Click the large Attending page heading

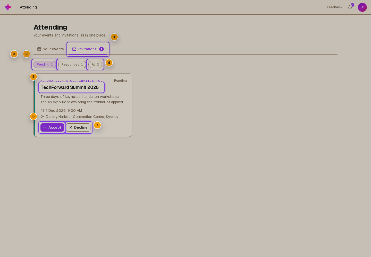click(50, 27)
